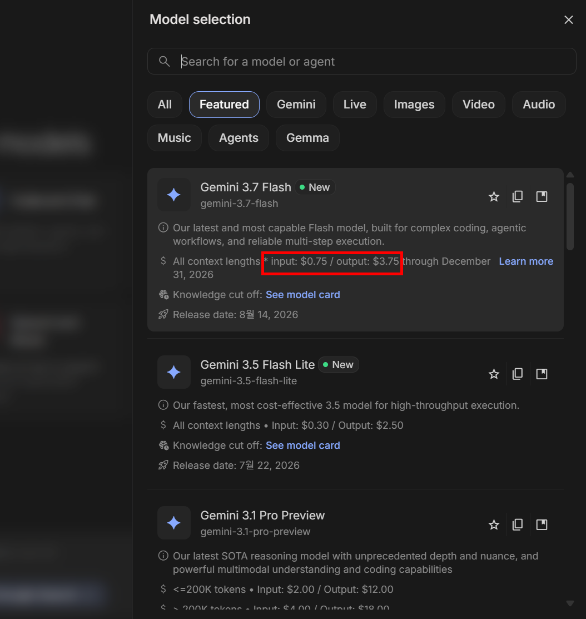Click 'Input: $0.30 / Output: $2.50' pricing text
The width and height of the screenshot is (586, 619).
337,425
